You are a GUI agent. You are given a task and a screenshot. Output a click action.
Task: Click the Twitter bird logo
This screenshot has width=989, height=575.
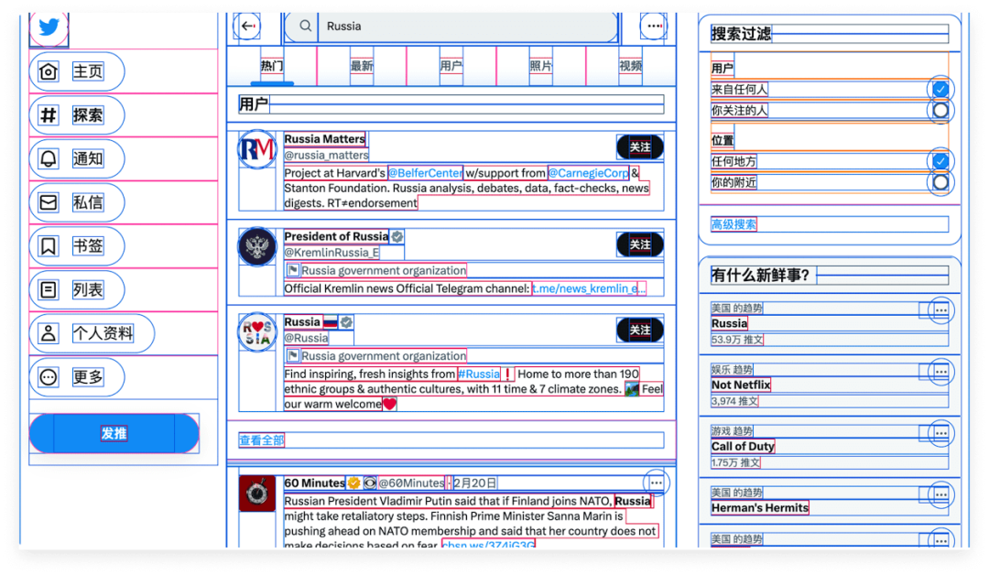point(49,28)
